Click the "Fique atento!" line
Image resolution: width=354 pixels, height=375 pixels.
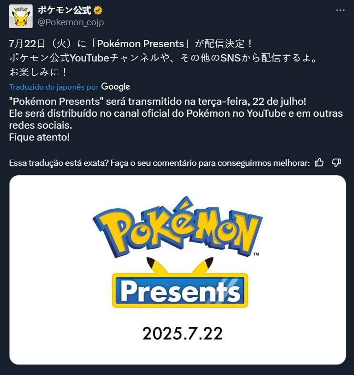pos(40,137)
